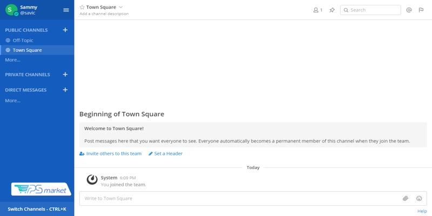Open the emoji picker

point(419,198)
